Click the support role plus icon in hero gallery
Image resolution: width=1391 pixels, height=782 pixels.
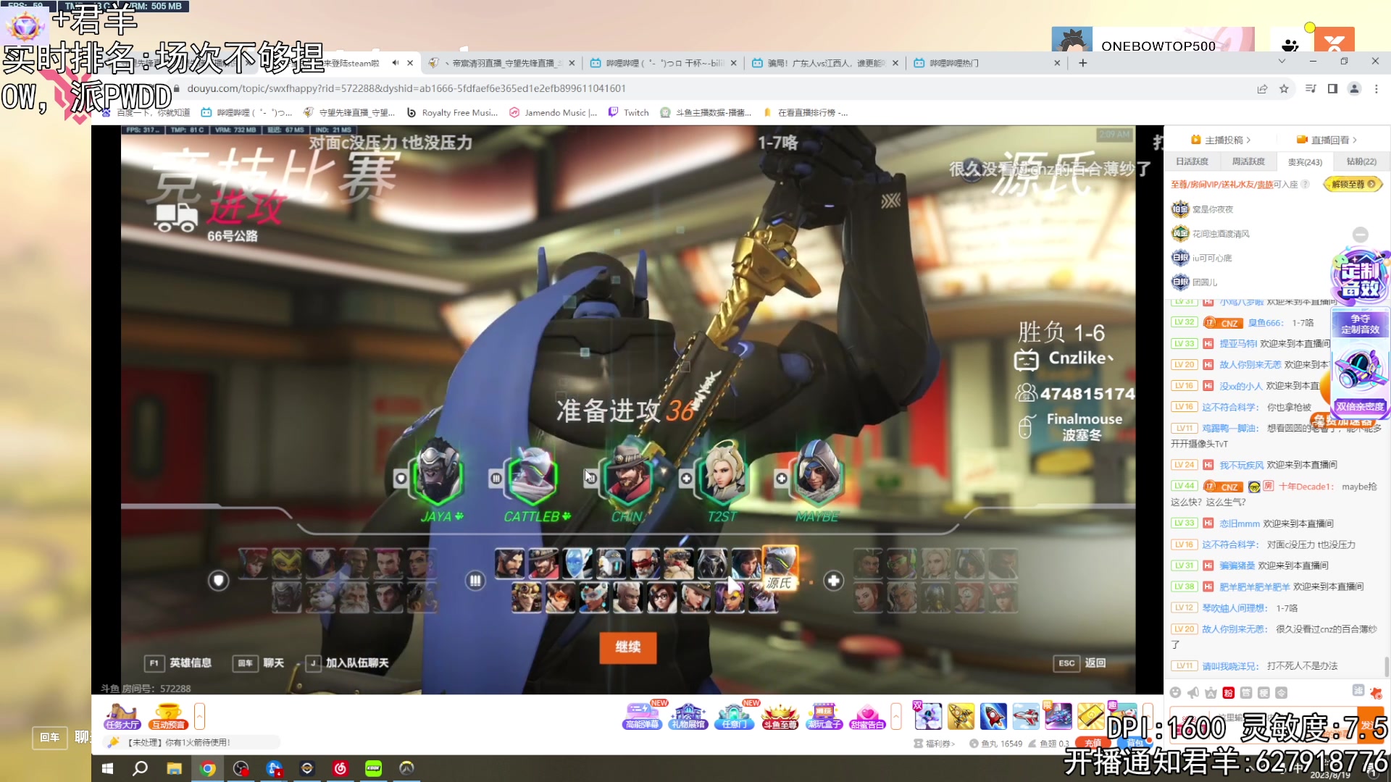[834, 581]
